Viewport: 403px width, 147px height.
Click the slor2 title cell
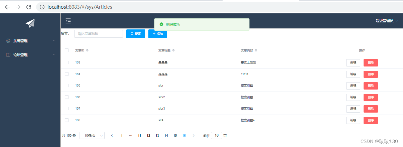click(x=162, y=97)
